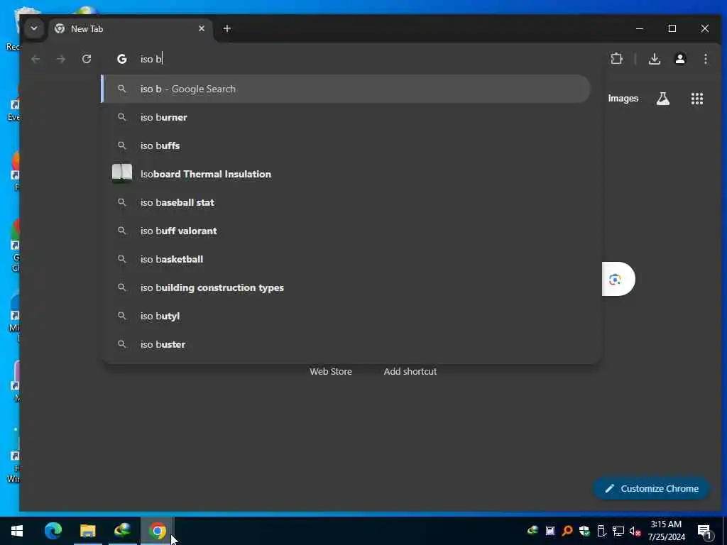Select suggestion iso buffs
Viewport: 727px width, 545px height.
(346, 145)
